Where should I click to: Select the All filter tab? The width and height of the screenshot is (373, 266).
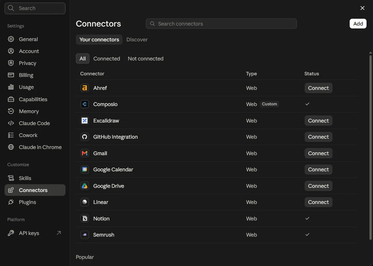point(83,59)
